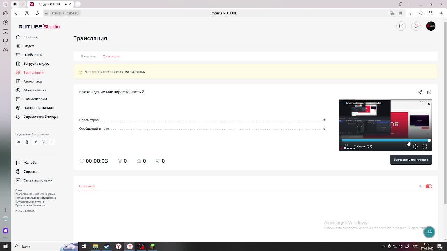Click the Связаться с нами envelope icon
447x251 pixels.
pos(18,180)
